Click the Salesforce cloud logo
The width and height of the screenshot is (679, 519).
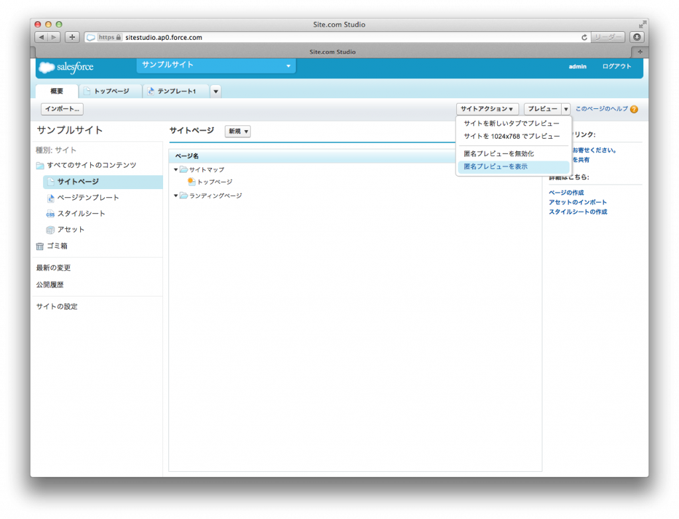point(45,68)
